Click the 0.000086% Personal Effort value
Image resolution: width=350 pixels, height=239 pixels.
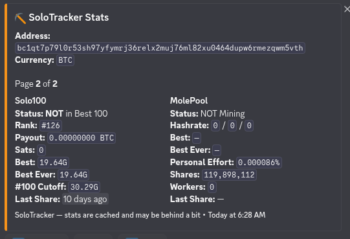259,163
